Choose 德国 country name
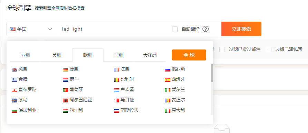This screenshot has height=133, width=308. (74, 69)
